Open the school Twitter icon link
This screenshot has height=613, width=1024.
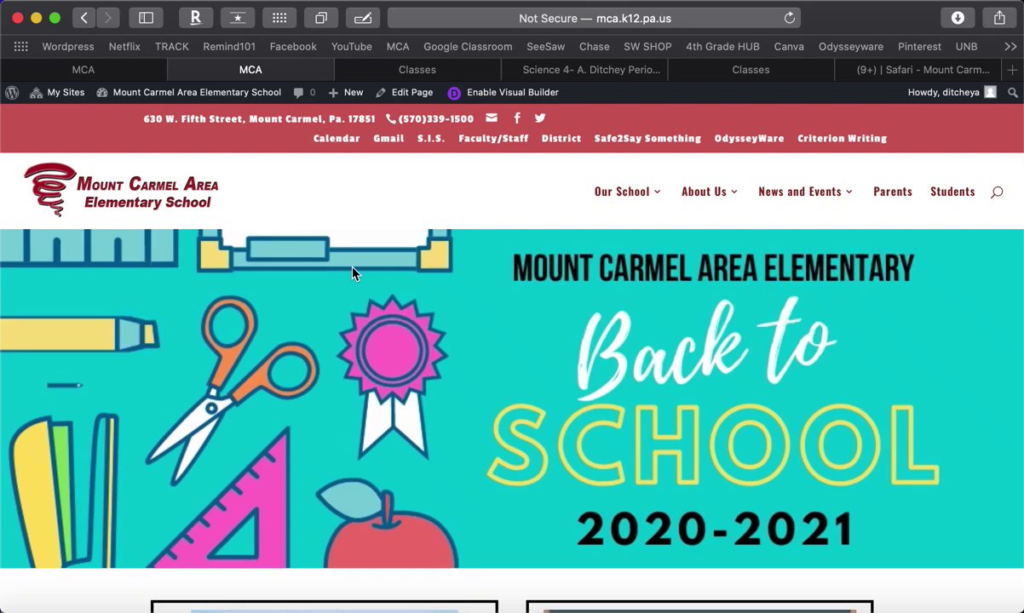540,118
